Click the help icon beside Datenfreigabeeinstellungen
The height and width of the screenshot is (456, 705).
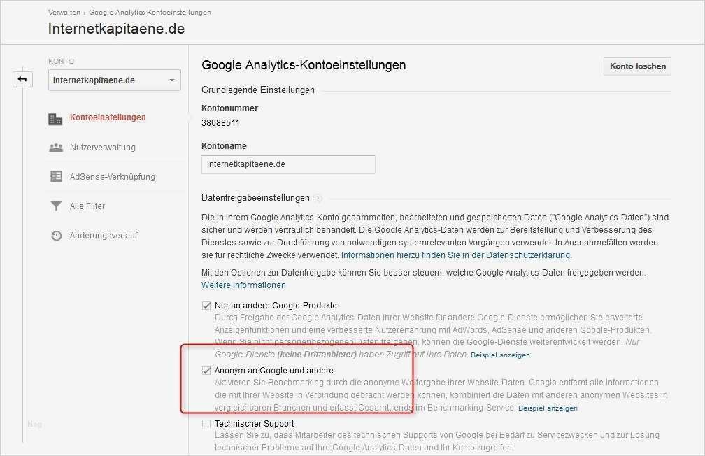point(318,198)
